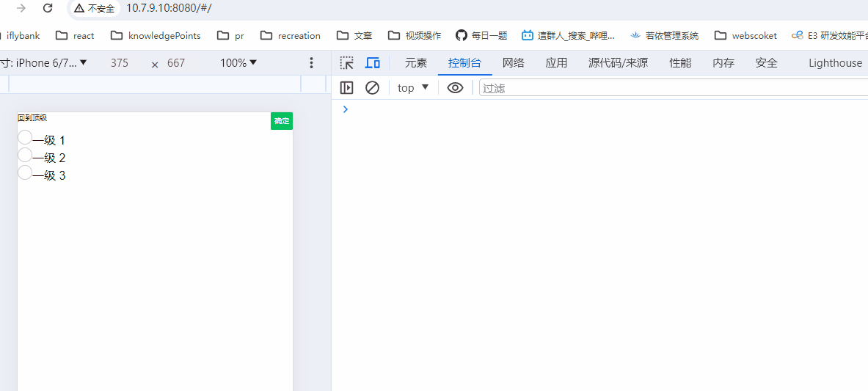Screen dimensions: 868x391
Task: Open the iPhone 6/7 device dropdown
Action: coord(44,62)
